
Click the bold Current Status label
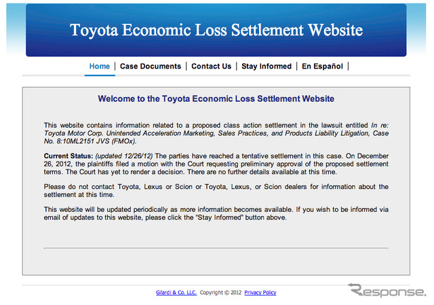click(68, 156)
